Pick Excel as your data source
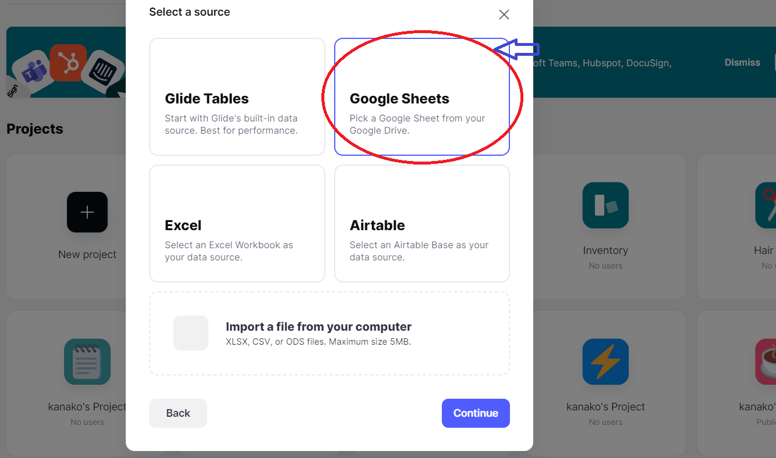Screen dimensions: 776x458 tap(237, 223)
